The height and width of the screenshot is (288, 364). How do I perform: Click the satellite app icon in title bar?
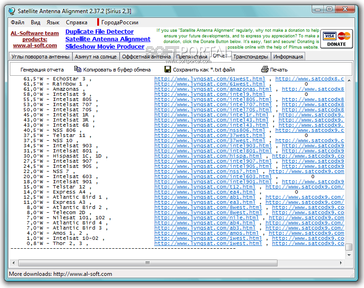12,11
